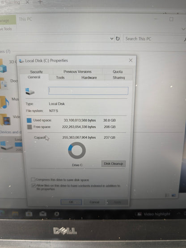Click the drive icon beside the label field

point(30,91)
